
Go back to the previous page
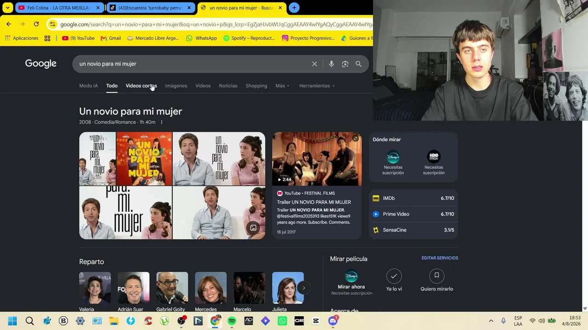9,24
